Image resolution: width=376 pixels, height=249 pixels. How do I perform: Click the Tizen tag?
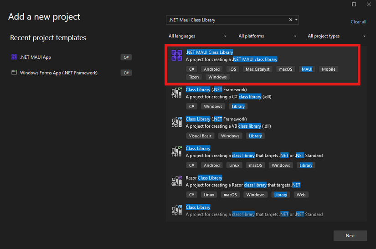194,77
